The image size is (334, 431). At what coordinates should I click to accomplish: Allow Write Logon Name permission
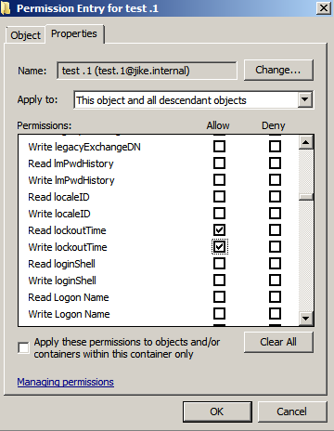pos(219,314)
